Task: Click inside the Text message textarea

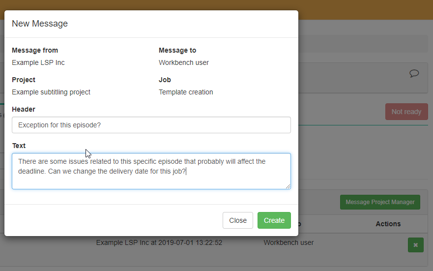Action: click(x=151, y=171)
